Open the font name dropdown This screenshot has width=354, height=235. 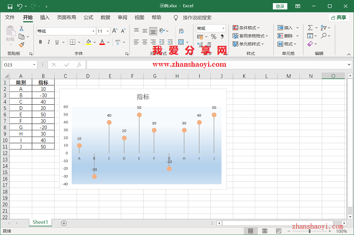pos(93,31)
